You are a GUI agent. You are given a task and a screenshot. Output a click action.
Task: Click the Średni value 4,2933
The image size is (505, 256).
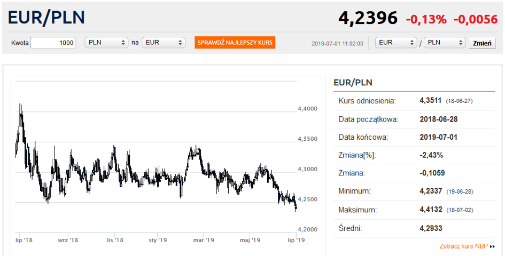click(431, 228)
